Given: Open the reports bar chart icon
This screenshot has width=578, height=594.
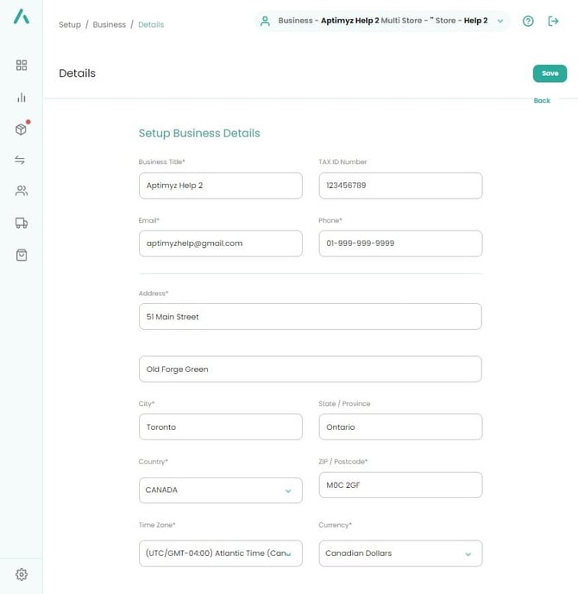Looking at the screenshot, I should click(x=22, y=98).
